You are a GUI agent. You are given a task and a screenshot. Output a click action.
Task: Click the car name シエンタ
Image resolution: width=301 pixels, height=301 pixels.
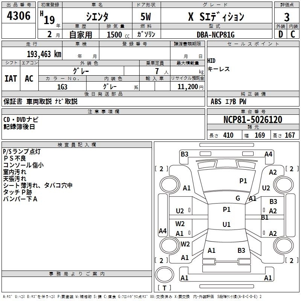pyautogui.click(x=97, y=17)
